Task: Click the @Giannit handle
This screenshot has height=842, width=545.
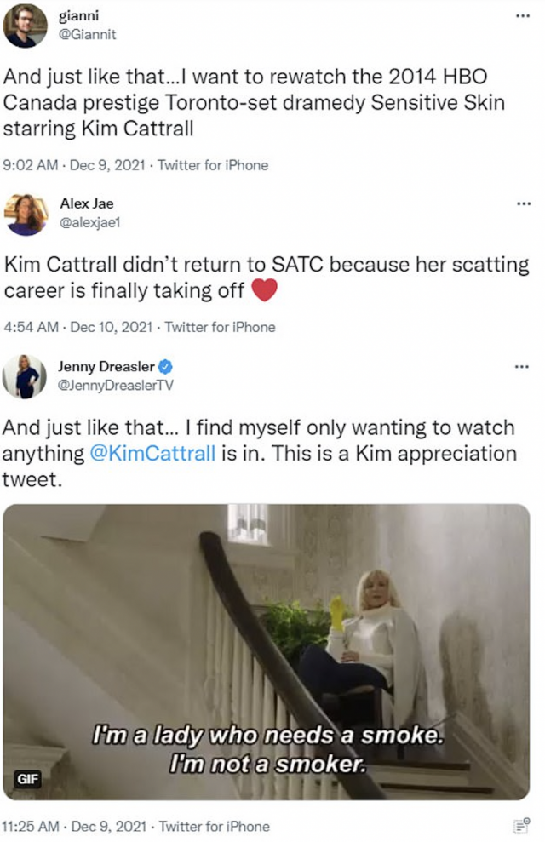Action: [88, 35]
